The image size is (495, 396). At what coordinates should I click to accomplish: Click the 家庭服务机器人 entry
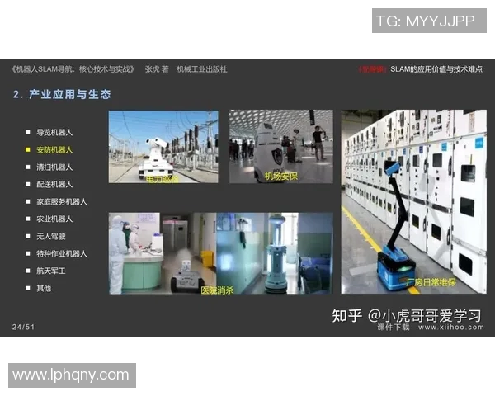tap(61, 201)
